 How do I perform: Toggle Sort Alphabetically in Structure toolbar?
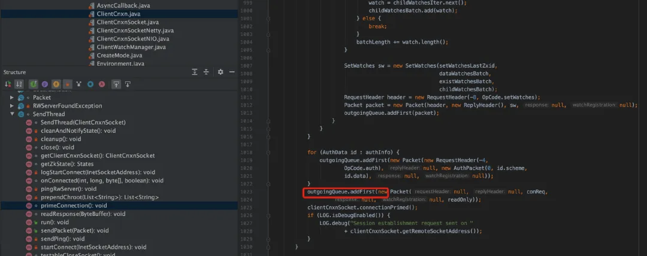pyautogui.click(x=19, y=84)
